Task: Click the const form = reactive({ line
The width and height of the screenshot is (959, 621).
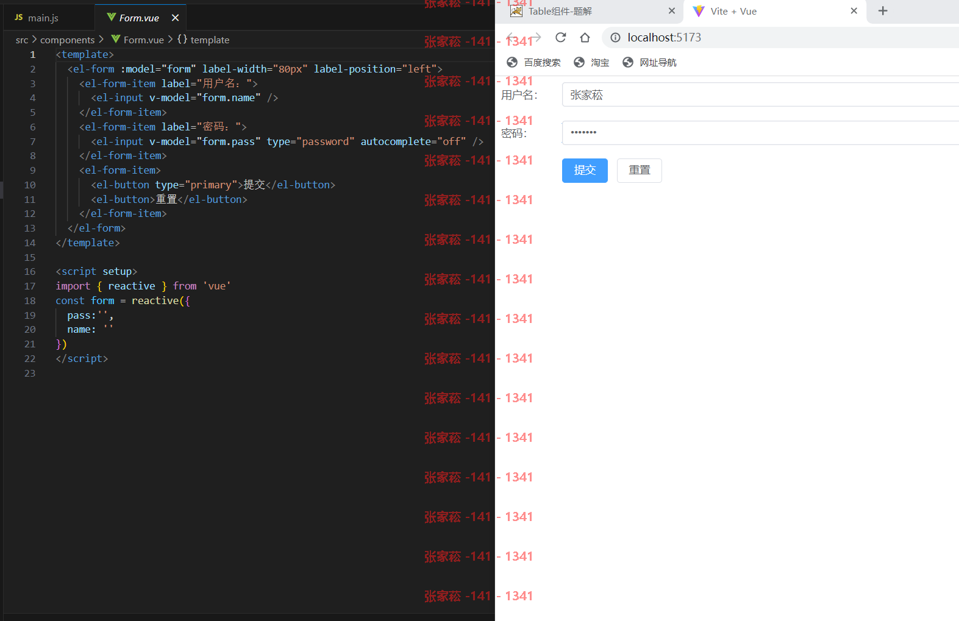Action: point(123,300)
